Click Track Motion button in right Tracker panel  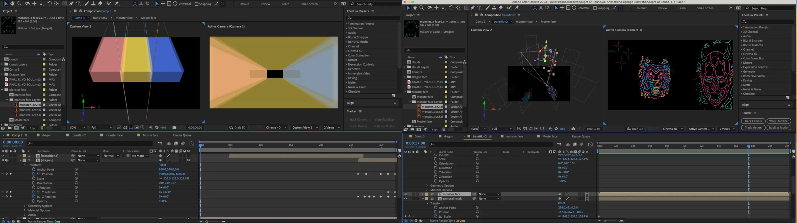coord(753,128)
